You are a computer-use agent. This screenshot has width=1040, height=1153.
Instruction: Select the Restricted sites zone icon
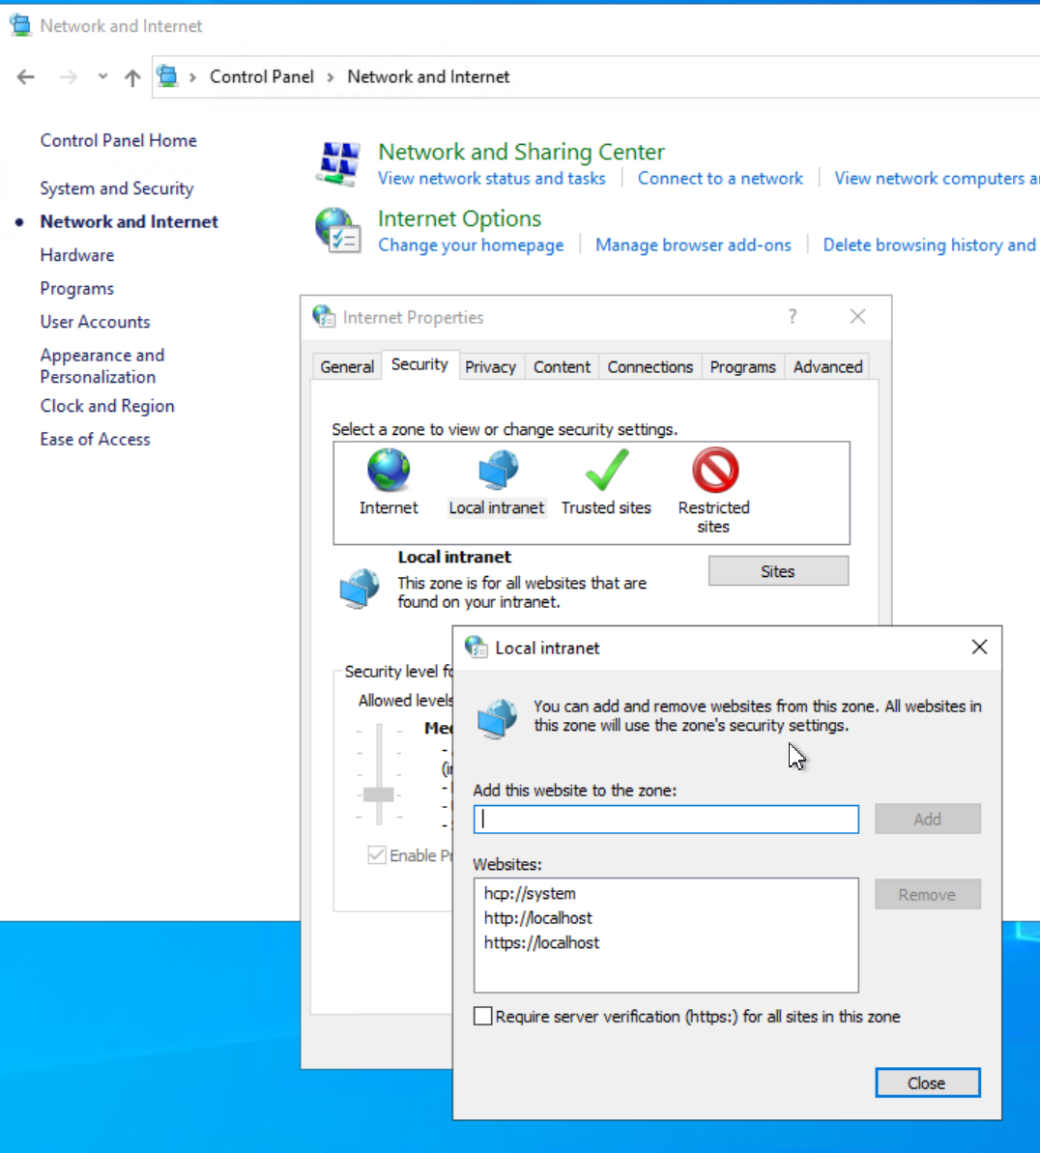click(x=714, y=472)
